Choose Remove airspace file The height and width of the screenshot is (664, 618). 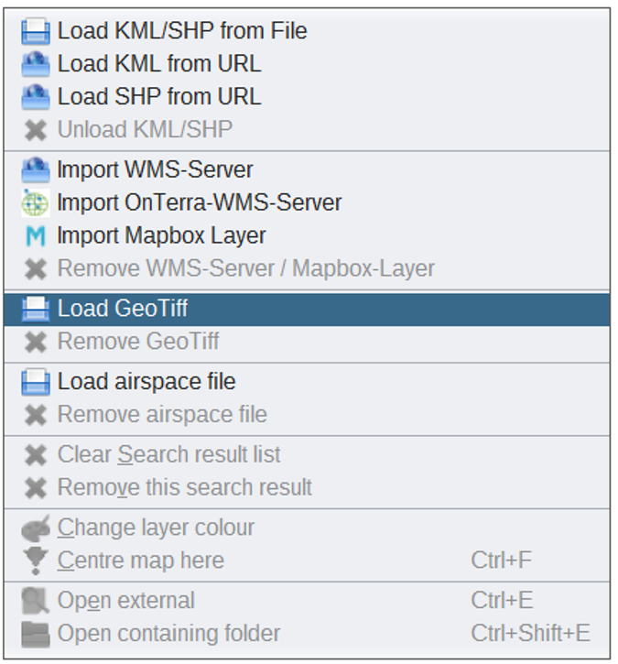[x=307, y=415]
